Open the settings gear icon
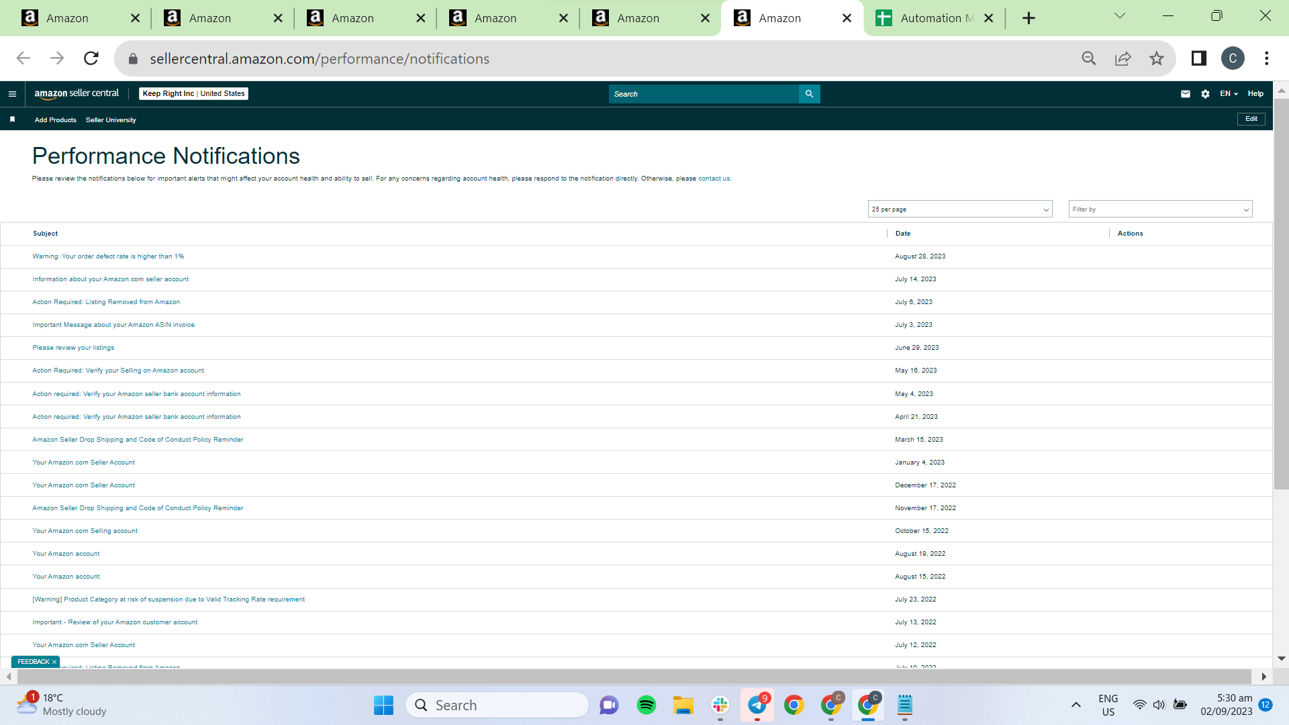Image resolution: width=1289 pixels, height=725 pixels. (x=1205, y=94)
